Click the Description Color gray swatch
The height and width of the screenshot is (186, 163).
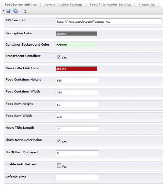click(x=76, y=34)
